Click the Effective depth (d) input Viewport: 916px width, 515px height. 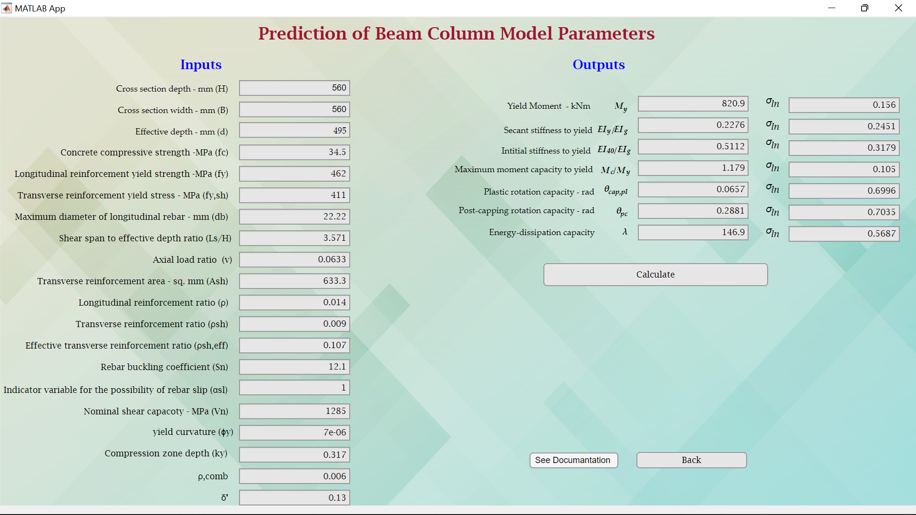294,131
